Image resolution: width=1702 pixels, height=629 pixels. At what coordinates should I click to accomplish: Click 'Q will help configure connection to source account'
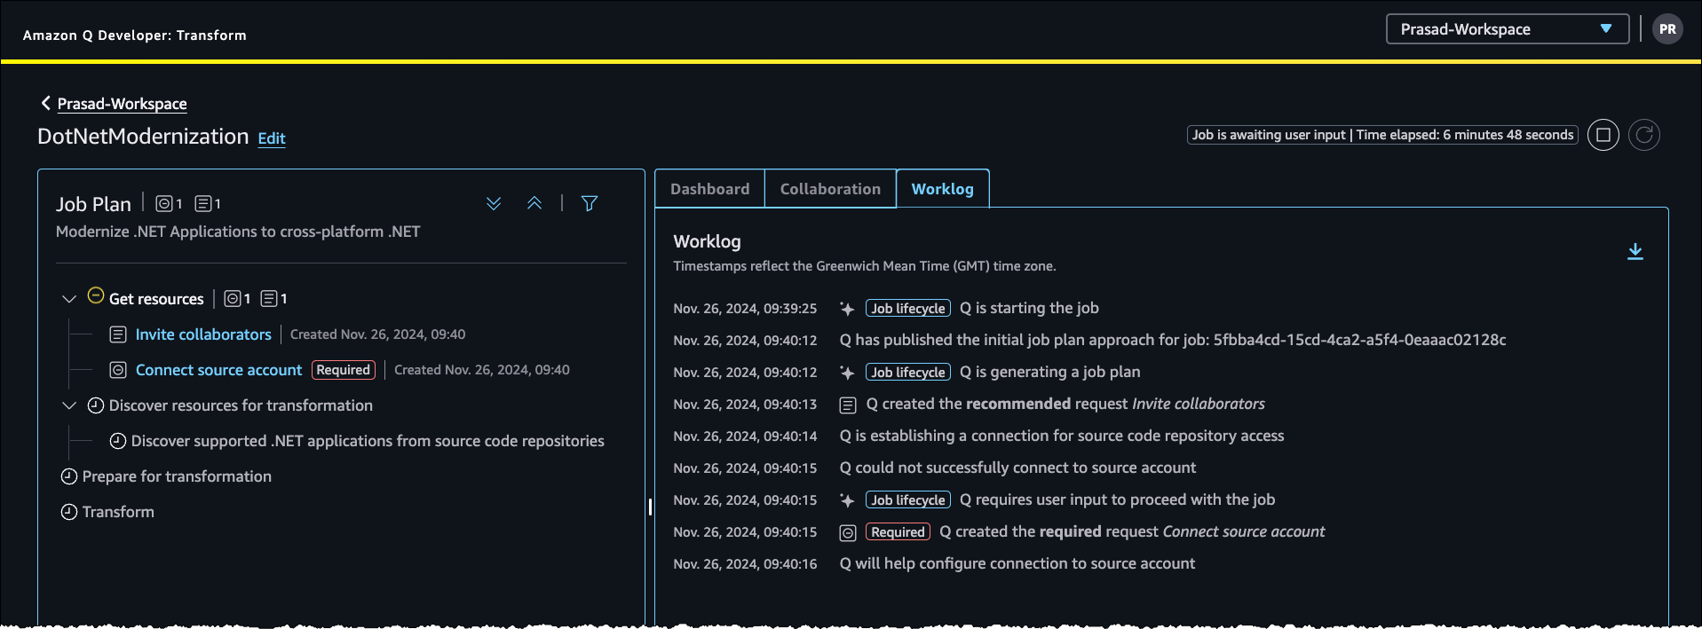(x=1017, y=564)
